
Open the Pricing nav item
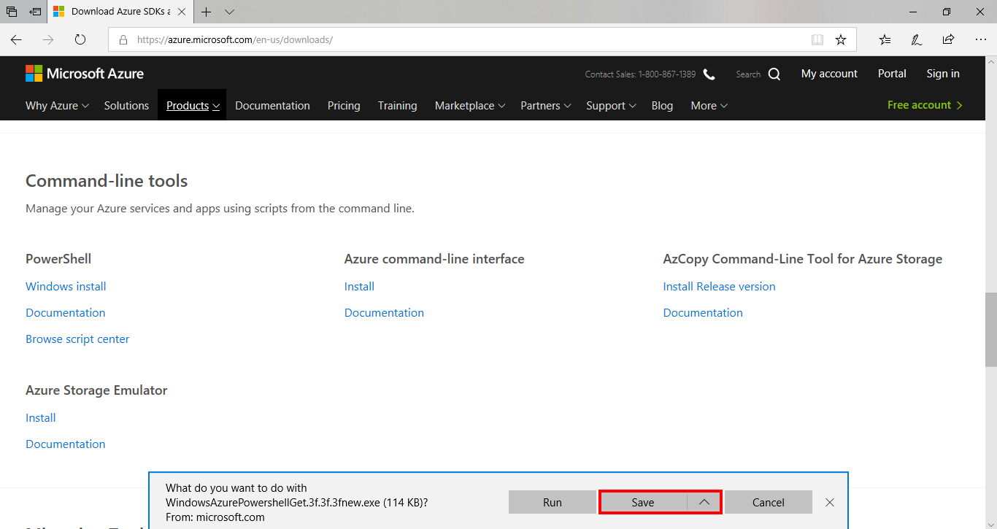[344, 106]
